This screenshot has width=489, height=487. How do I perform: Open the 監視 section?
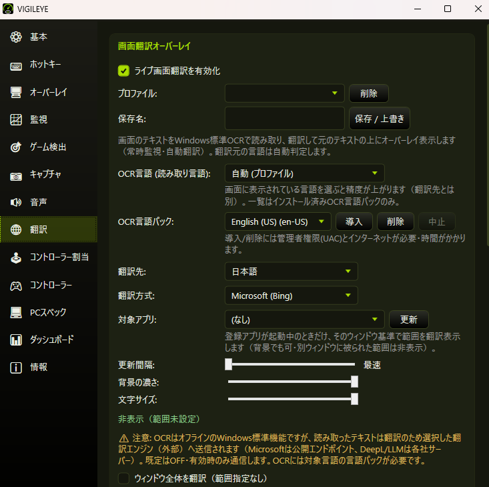[49, 119]
